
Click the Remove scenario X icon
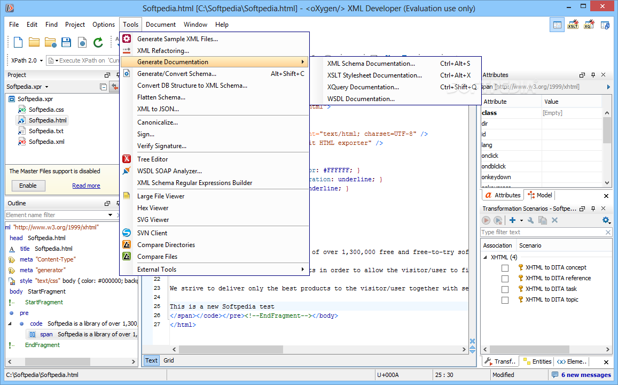pos(554,220)
